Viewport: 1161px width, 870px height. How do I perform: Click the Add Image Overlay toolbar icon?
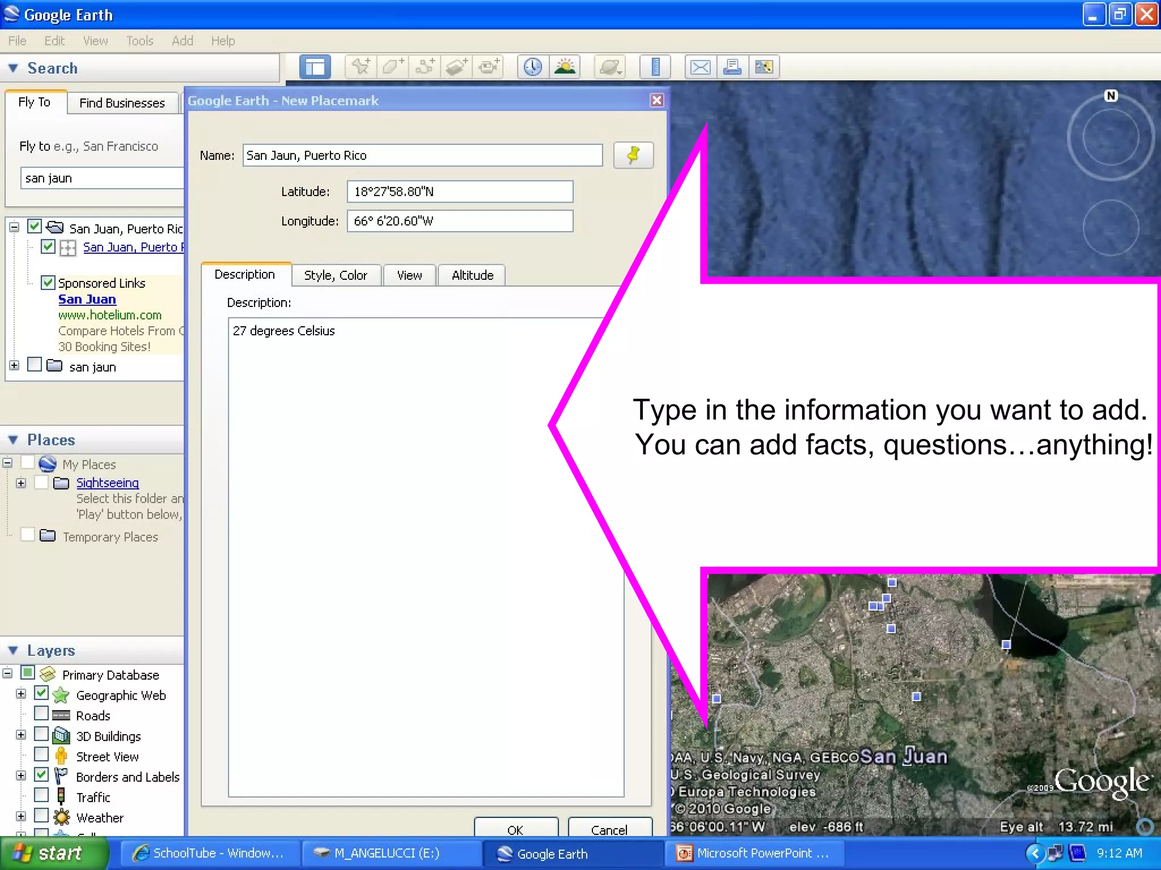click(456, 67)
